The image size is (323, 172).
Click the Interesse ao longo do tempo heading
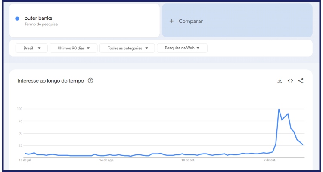pyautogui.click(x=51, y=81)
